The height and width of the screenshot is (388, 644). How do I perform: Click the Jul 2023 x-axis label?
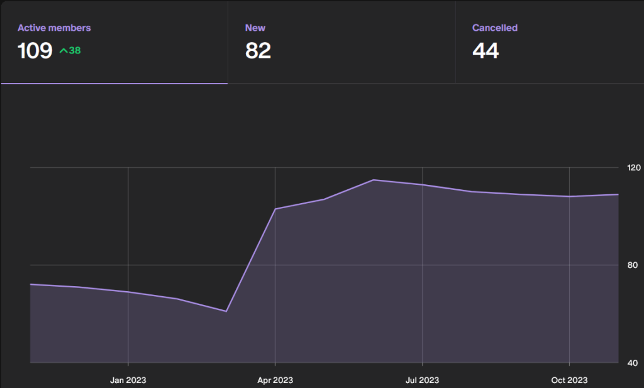[422, 380]
